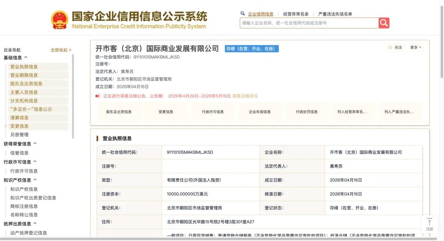The height and width of the screenshot is (241, 444).
Task: Go to 商标注册信息 in sidebar
Action: [24, 206]
